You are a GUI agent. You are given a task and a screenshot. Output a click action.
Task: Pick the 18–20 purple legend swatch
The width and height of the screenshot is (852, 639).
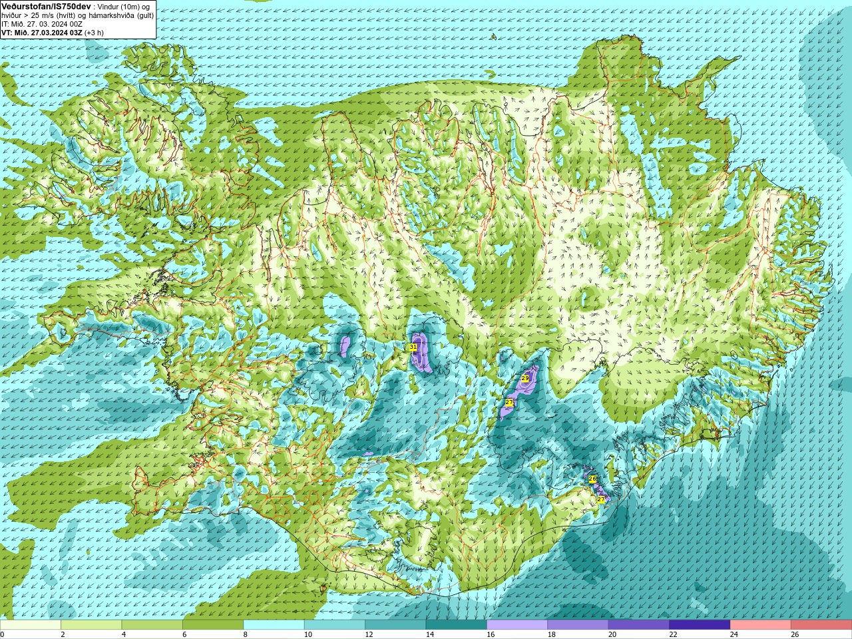click(x=578, y=625)
